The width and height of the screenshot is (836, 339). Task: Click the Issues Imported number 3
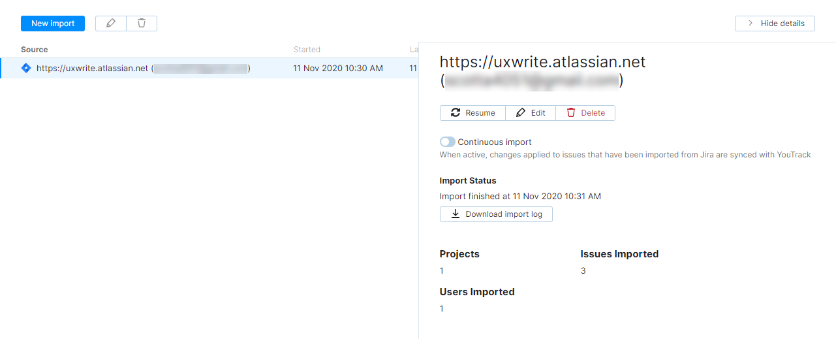(x=583, y=270)
